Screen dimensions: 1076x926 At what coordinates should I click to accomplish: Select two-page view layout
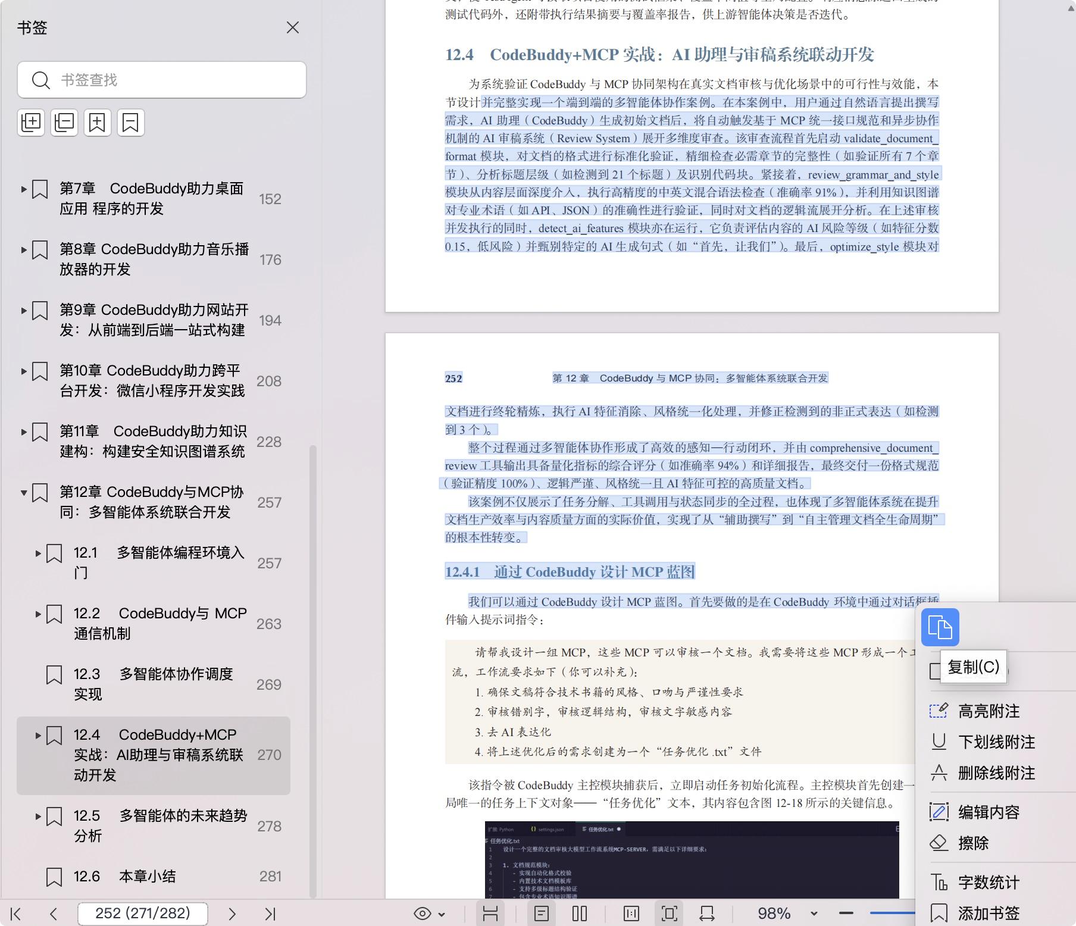click(x=580, y=914)
